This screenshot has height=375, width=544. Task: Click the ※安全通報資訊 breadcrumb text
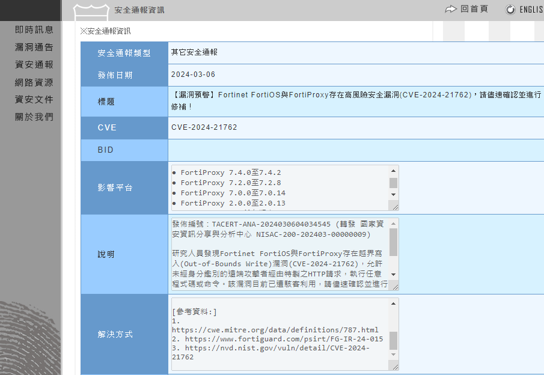105,31
